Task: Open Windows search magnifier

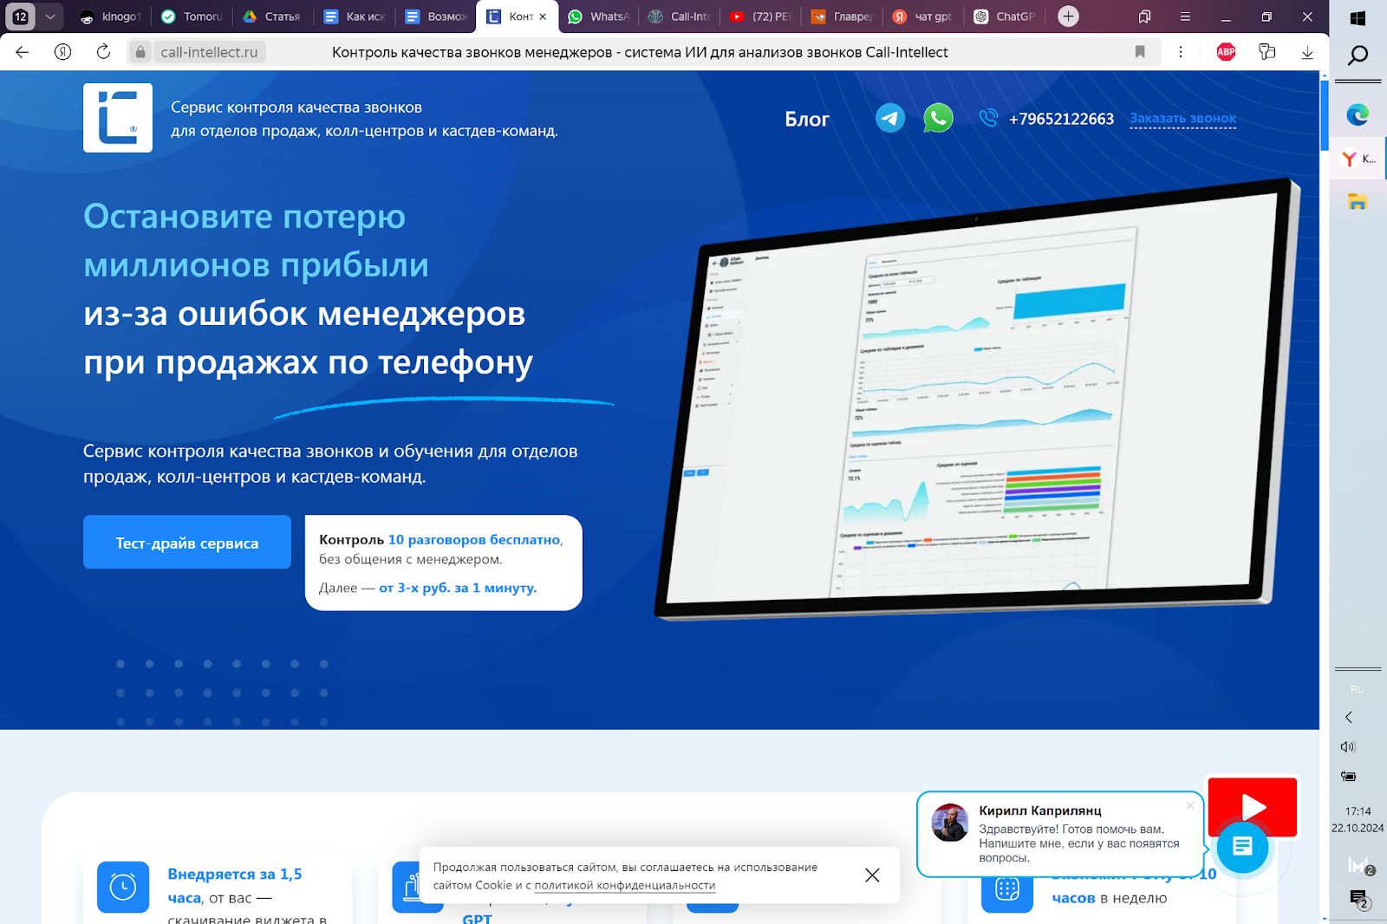Action: (1358, 57)
